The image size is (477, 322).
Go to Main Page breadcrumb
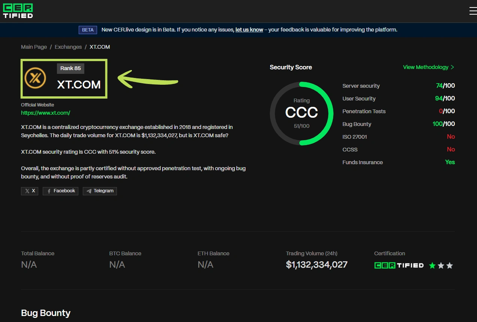(x=34, y=47)
